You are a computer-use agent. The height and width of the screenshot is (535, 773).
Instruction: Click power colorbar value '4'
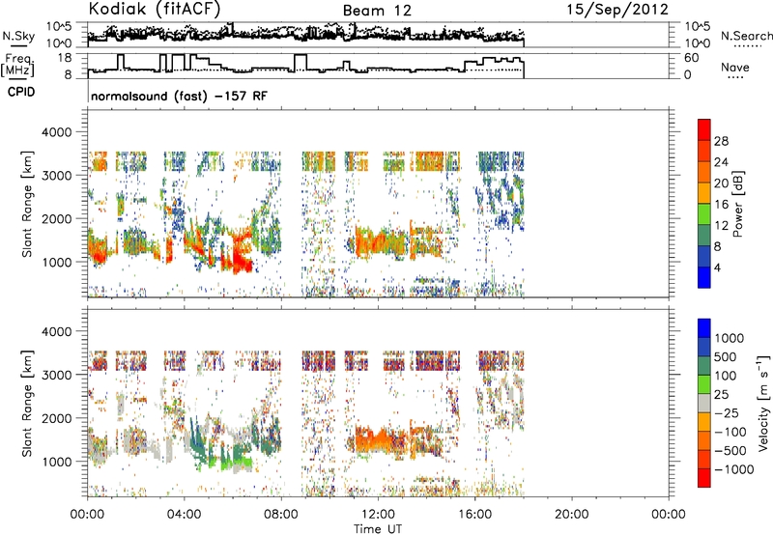pyautogui.click(x=717, y=267)
